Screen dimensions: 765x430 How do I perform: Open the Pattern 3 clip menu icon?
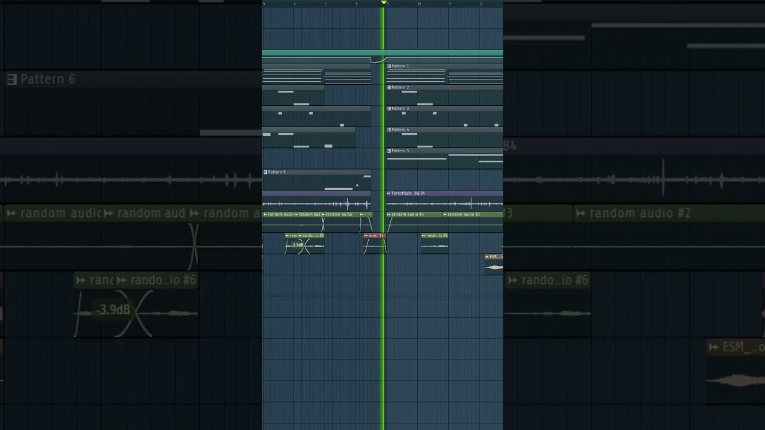(389, 109)
